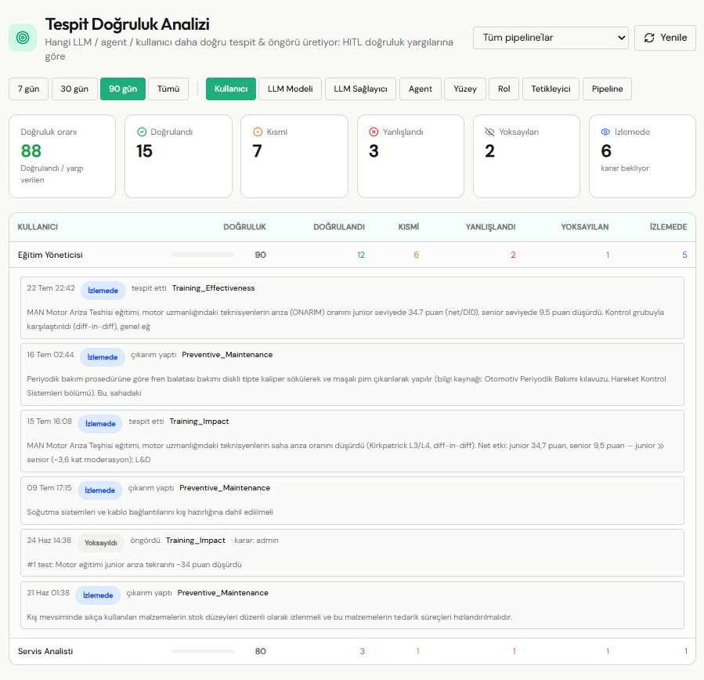Screen dimensions: 704x680
Task: Click the DOĞRULANDI column header
Action: [x=339, y=227]
